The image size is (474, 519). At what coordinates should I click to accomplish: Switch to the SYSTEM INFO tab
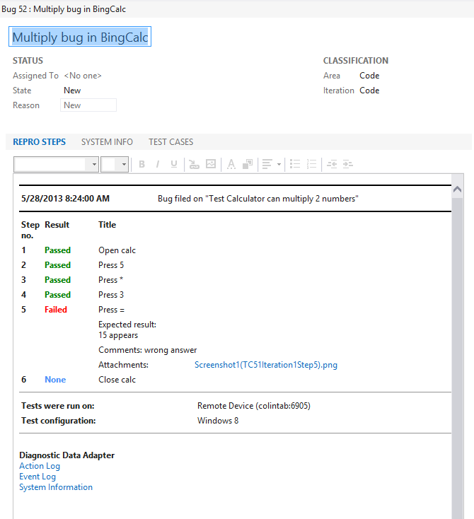coord(107,142)
